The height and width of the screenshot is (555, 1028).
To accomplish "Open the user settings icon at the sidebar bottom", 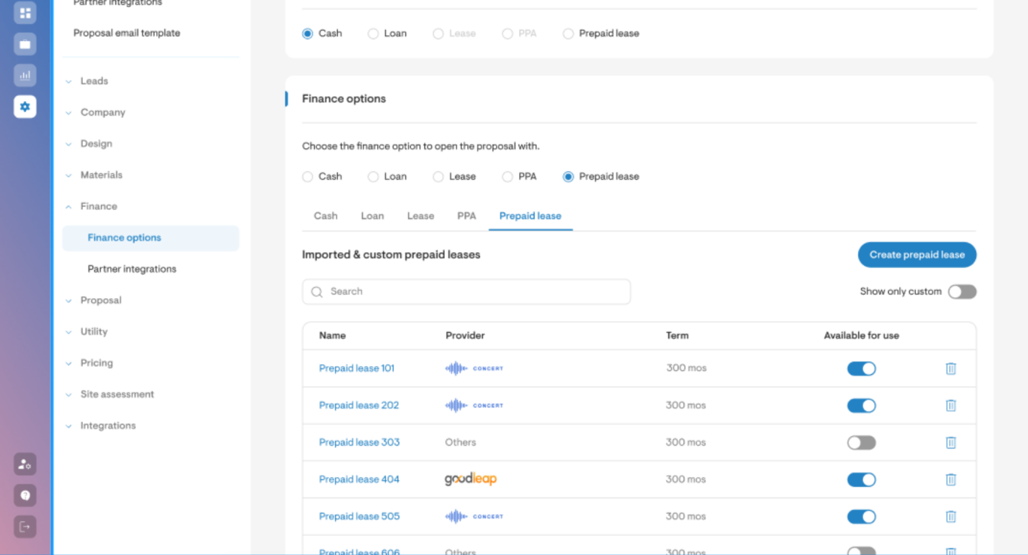I will [x=25, y=464].
